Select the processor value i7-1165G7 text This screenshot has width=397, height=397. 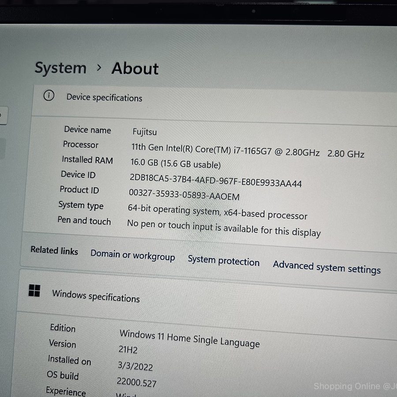(247, 151)
